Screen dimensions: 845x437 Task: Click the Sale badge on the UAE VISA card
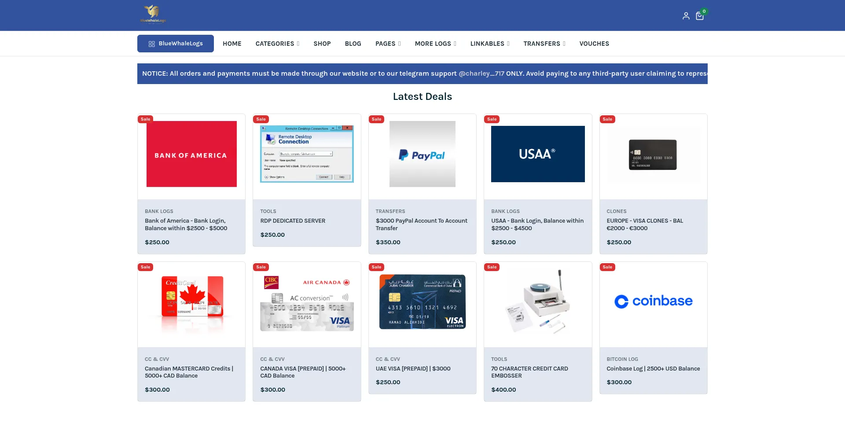[376, 267]
